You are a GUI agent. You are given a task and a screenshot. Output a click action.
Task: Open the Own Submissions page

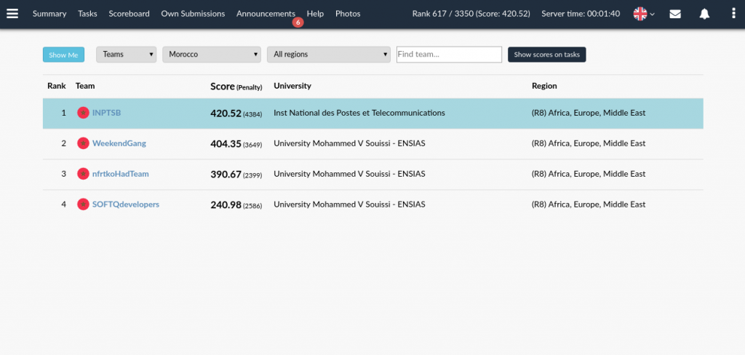coord(193,14)
